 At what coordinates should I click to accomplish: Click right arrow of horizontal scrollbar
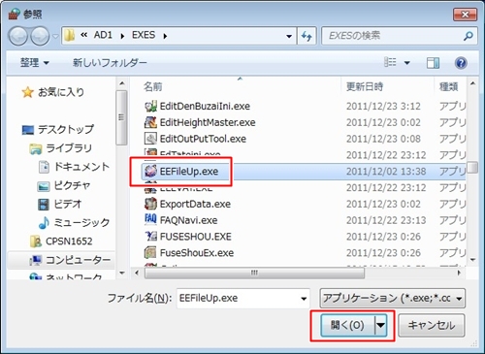point(459,273)
